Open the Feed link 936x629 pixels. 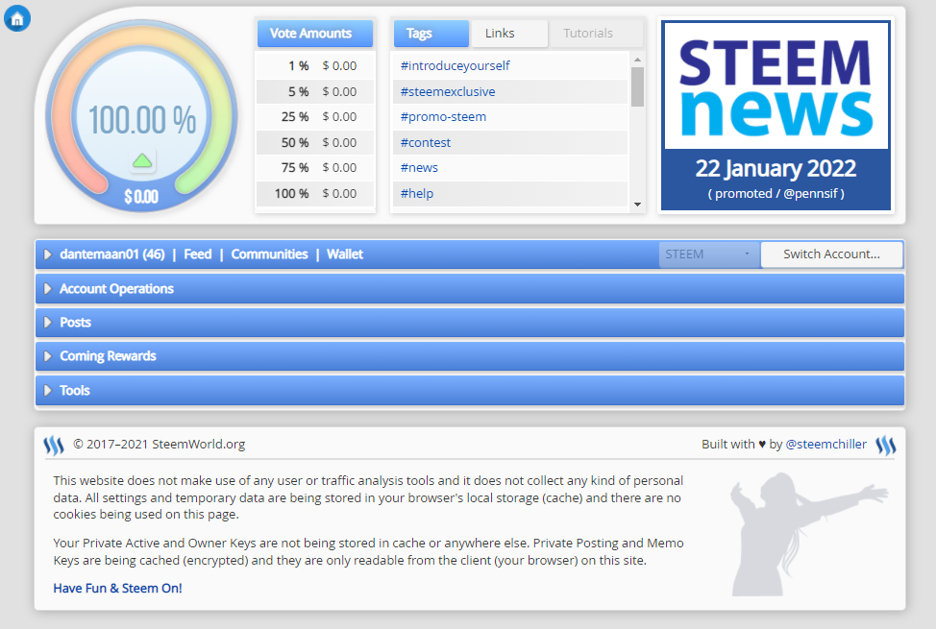(x=198, y=254)
